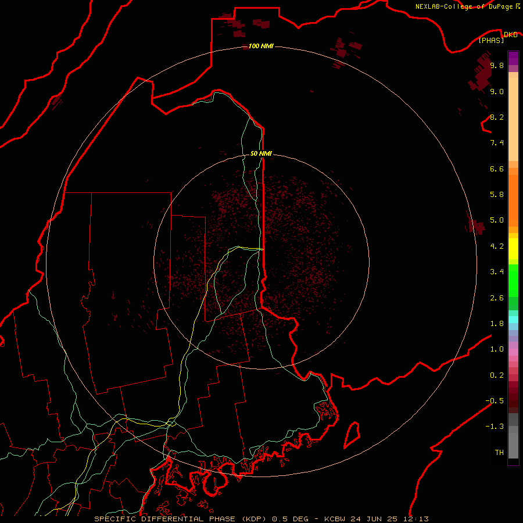Click the 3.4 scale value
Screen dimensions: 523x523
(497, 272)
